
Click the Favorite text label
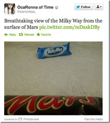point(46,34)
